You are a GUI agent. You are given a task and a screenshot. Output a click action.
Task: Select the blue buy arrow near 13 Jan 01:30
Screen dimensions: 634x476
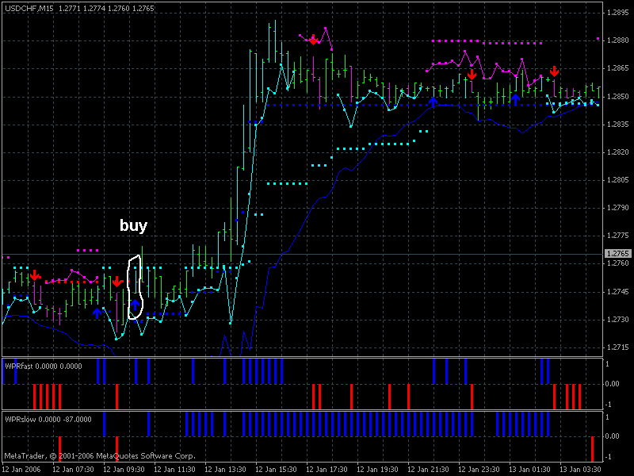pos(515,98)
